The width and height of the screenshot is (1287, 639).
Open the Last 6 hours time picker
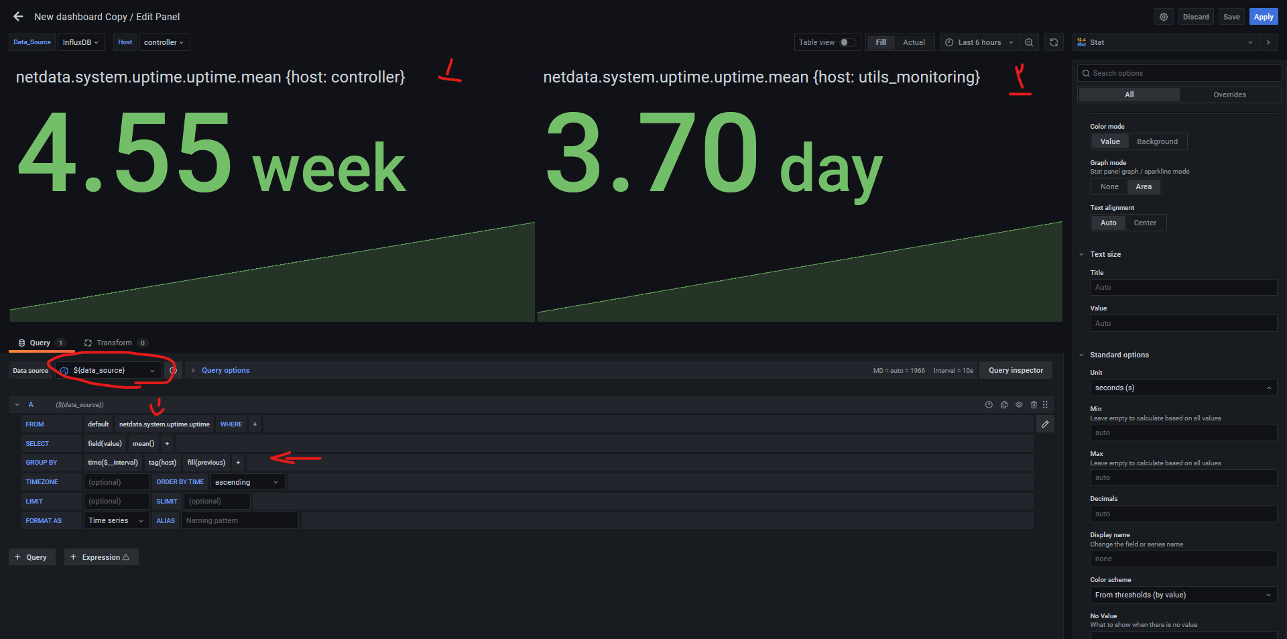pos(979,42)
